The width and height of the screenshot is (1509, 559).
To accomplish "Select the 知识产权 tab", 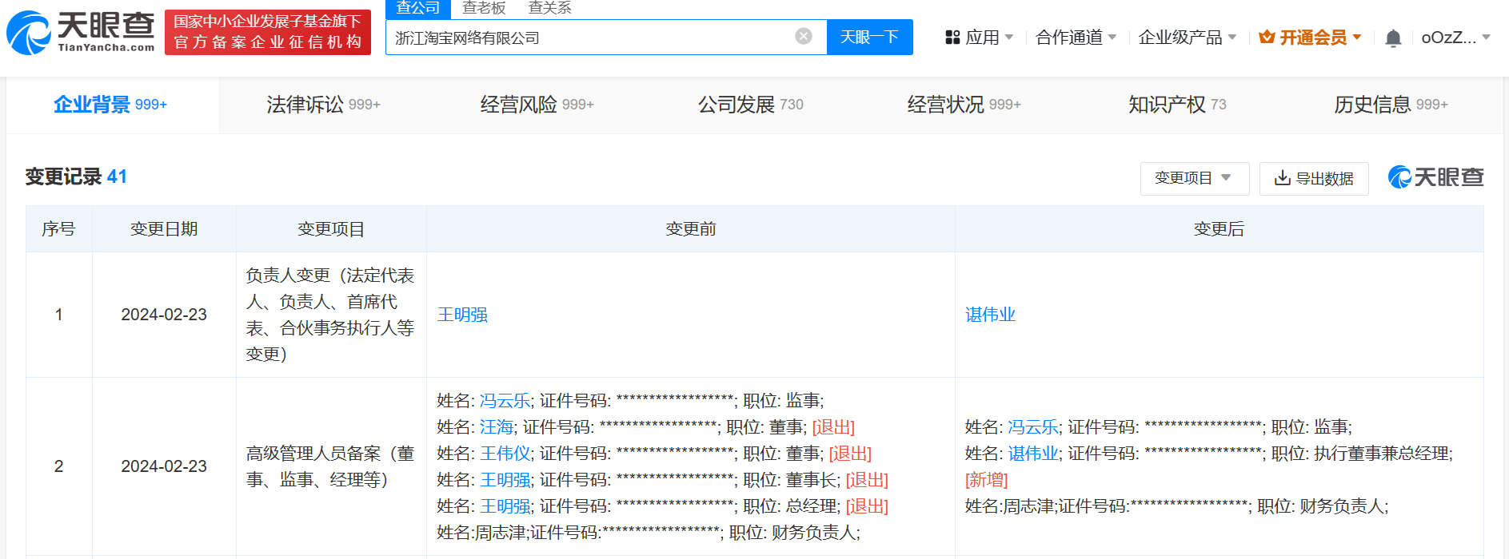I will click(x=1177, y=105).
